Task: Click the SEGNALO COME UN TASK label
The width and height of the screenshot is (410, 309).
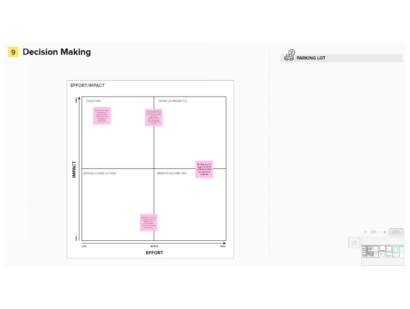Action: pos(100,173)
